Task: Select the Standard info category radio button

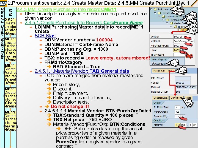Action: [x=153, y=64]
